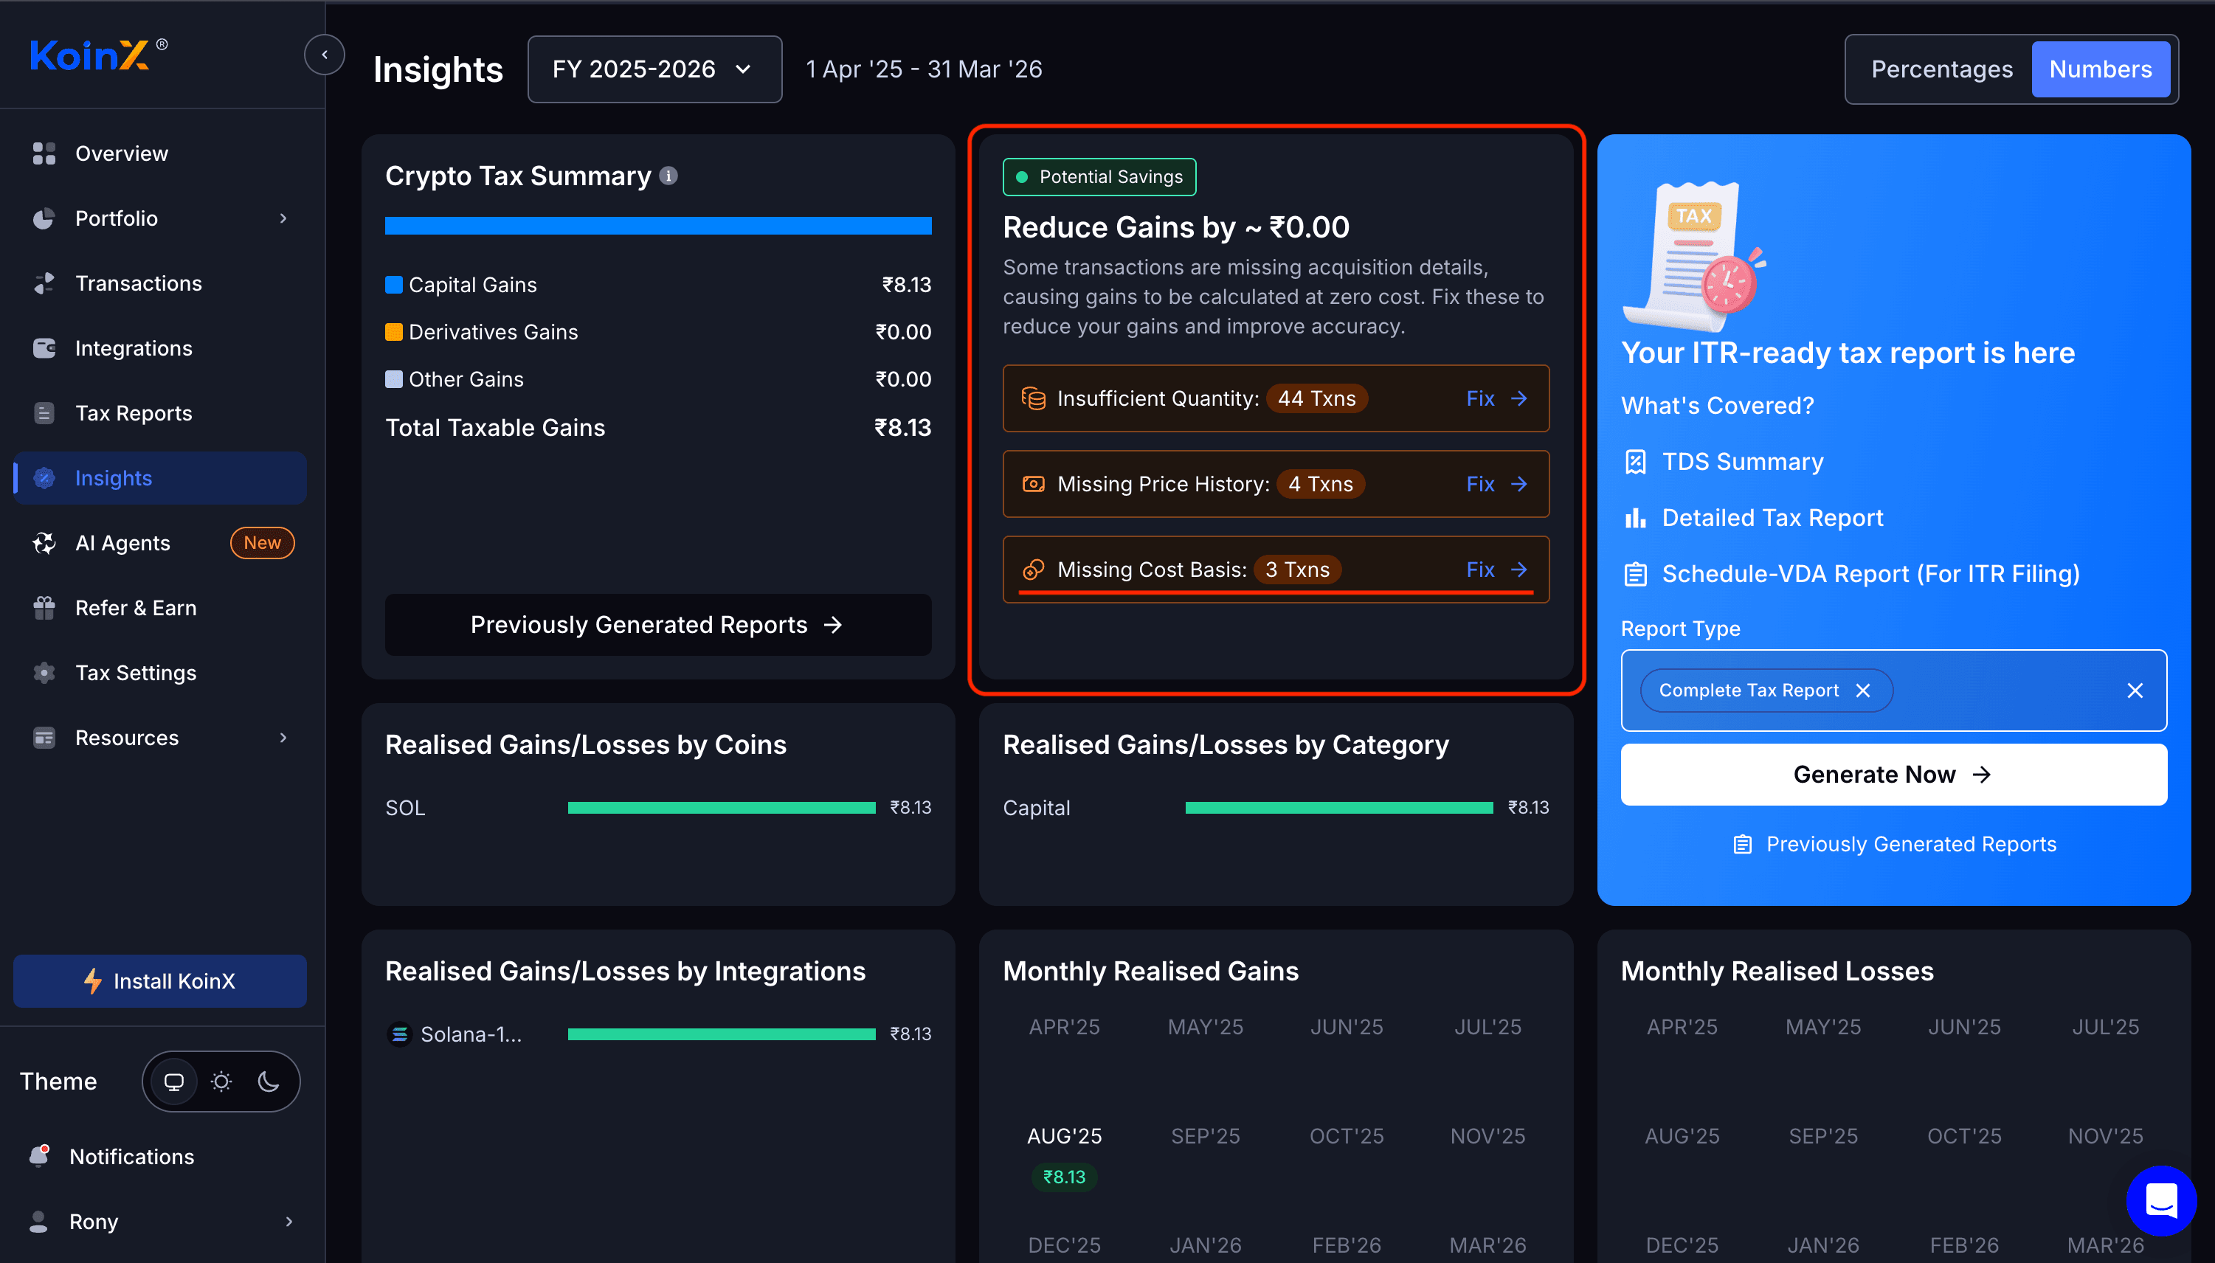
Task: Toggle Numbers view
Action: click(2100, 69)
